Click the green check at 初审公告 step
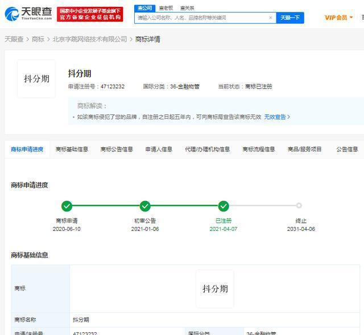The width and height of the screenshot is (364, 335). point(145,206)
